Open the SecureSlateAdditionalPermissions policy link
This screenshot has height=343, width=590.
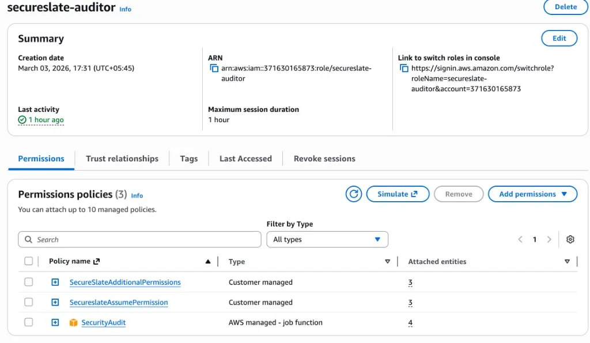(125, 282)
